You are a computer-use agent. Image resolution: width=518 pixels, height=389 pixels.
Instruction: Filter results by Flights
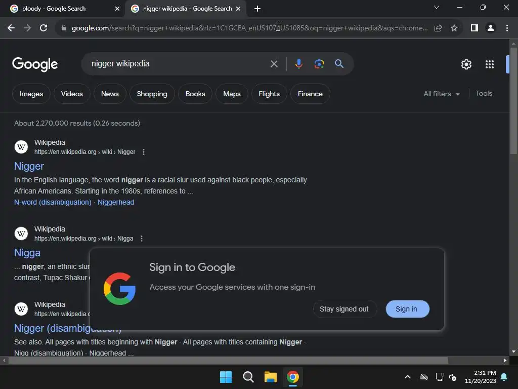point(269,94)
